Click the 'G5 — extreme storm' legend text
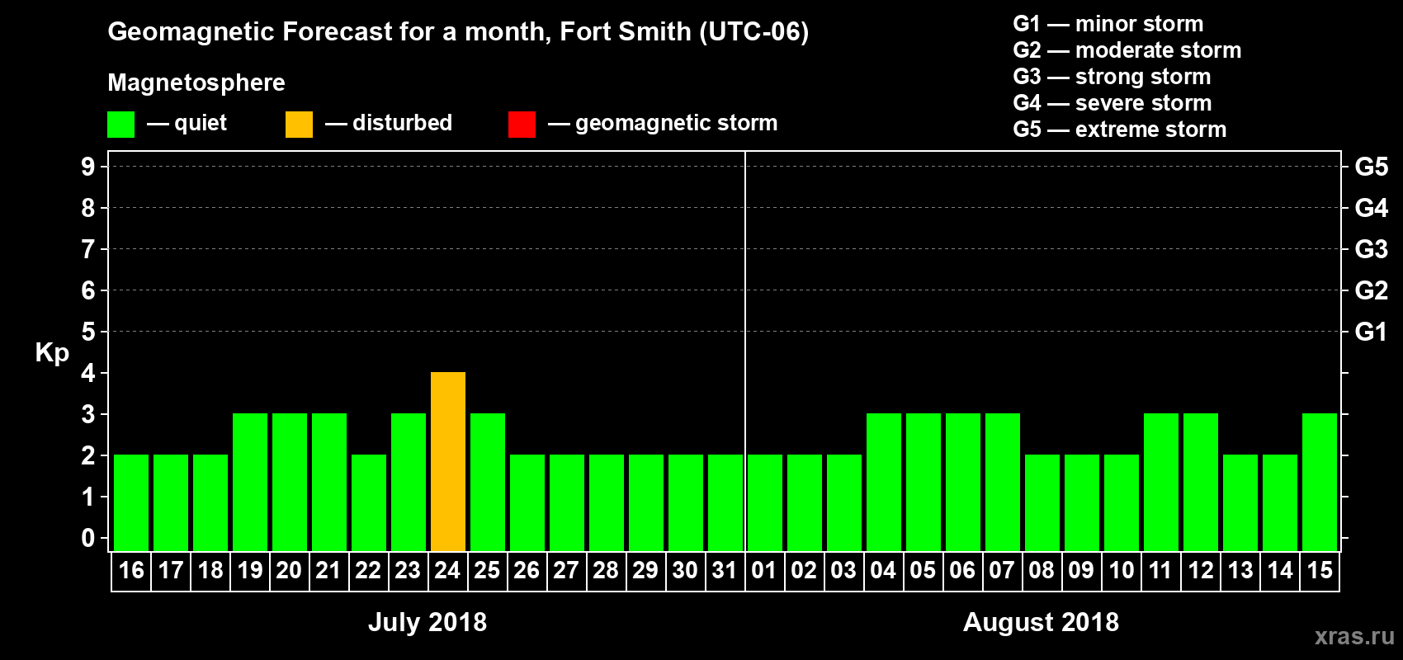The height and width of the screenshot is (660, 1403). pyautogui.click(x=1120, y=130)
